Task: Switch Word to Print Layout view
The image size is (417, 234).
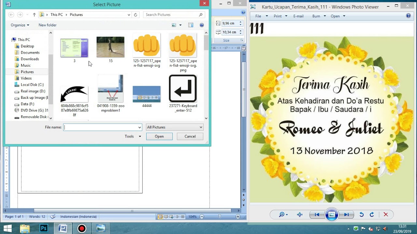Action: 160,217
